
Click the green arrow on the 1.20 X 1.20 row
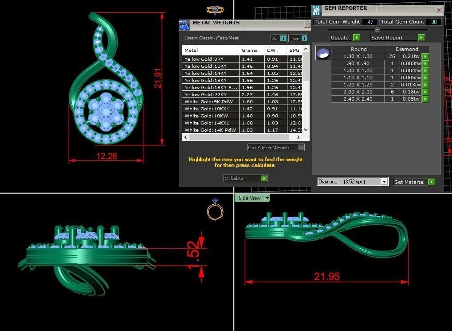click(x=425, y=85)
